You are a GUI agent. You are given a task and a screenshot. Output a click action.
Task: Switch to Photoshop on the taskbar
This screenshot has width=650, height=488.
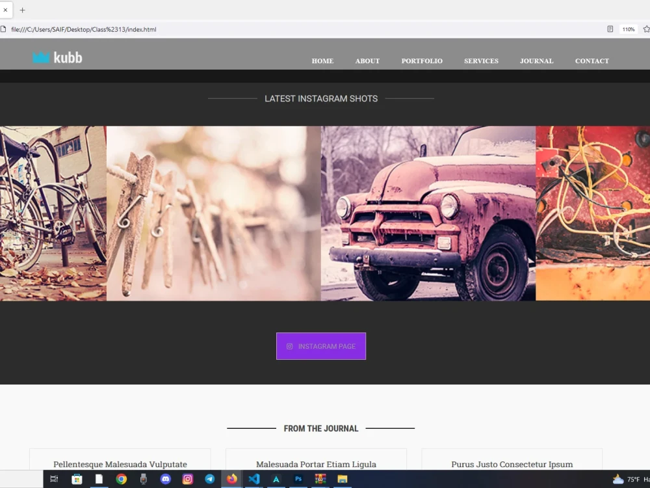(x=298, y=479)
